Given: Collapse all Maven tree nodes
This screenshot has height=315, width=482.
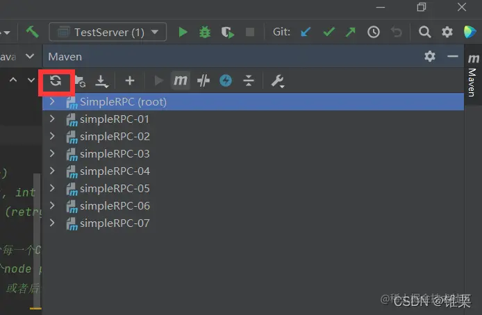Looking at the screenshot, I should tap(249, 80).
